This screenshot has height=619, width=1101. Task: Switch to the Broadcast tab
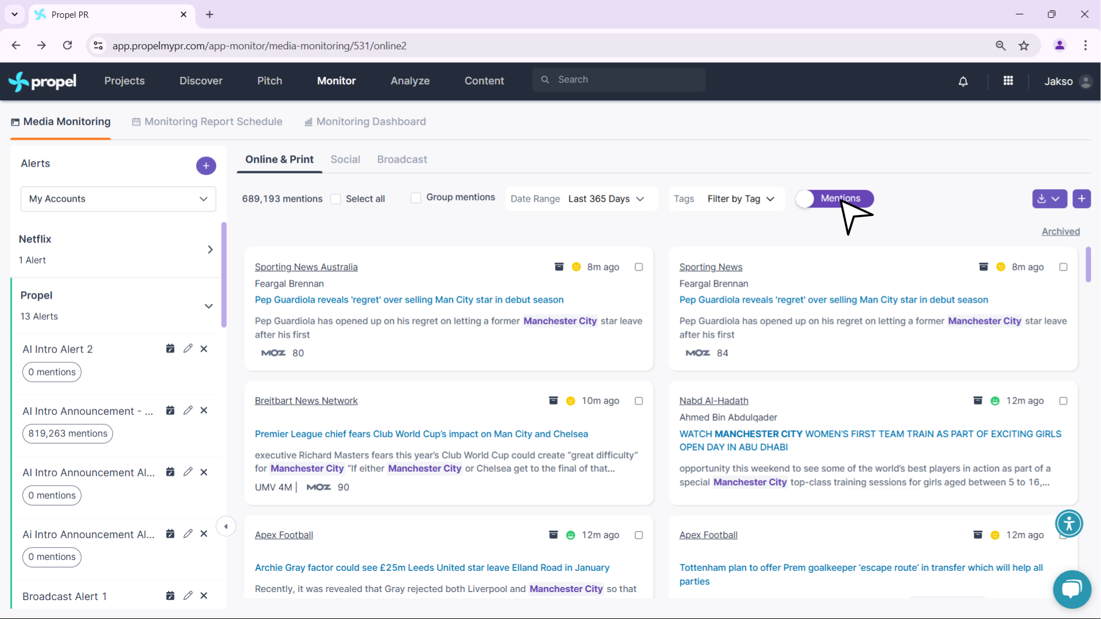(402, 159)
